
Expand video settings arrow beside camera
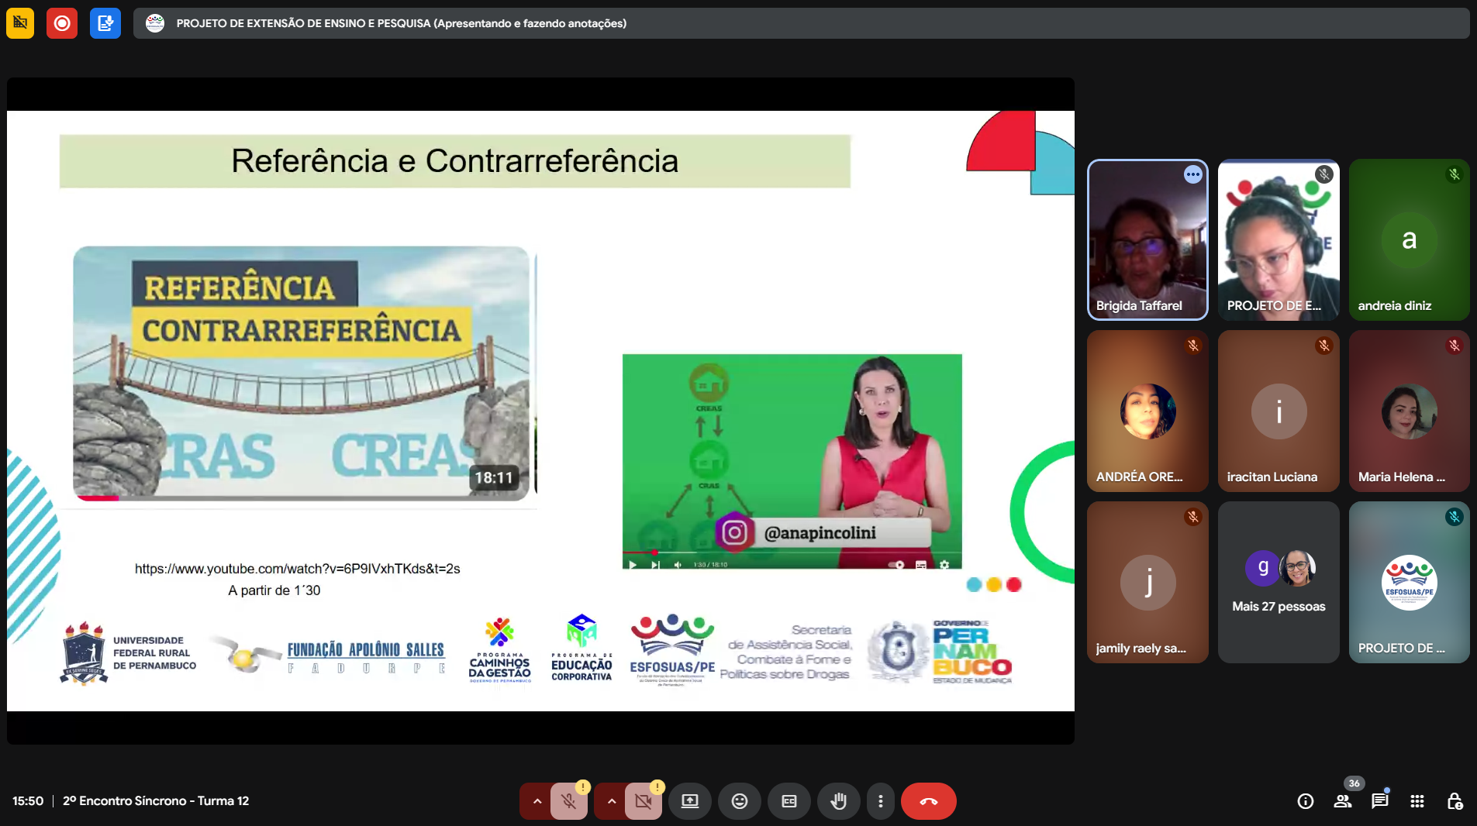(x=611, y=801)
